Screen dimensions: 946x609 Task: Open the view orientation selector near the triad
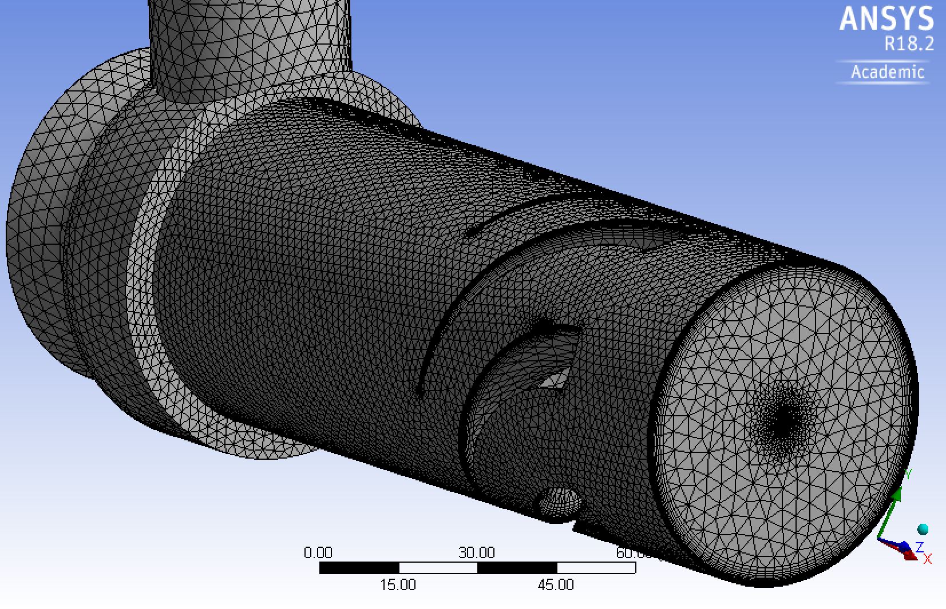(923, 528)
